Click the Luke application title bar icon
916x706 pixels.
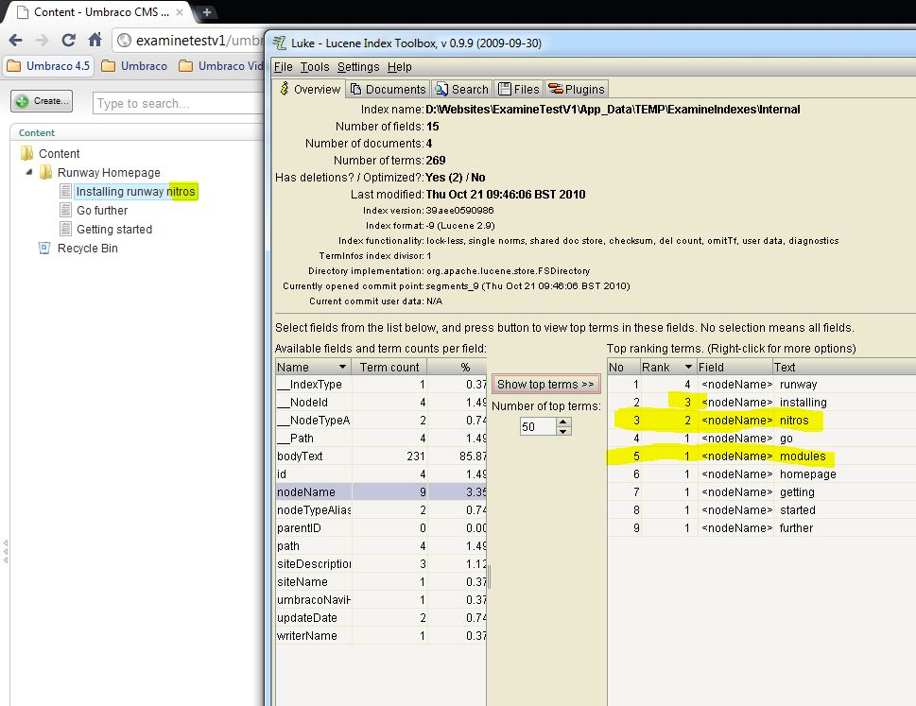[279, 43]
